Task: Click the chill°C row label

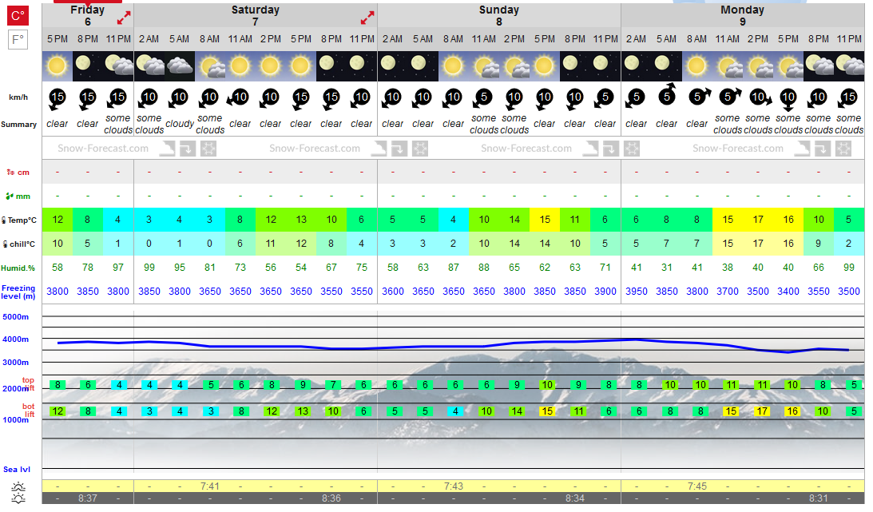Action: pyautogui.click(x=22, y=244)
